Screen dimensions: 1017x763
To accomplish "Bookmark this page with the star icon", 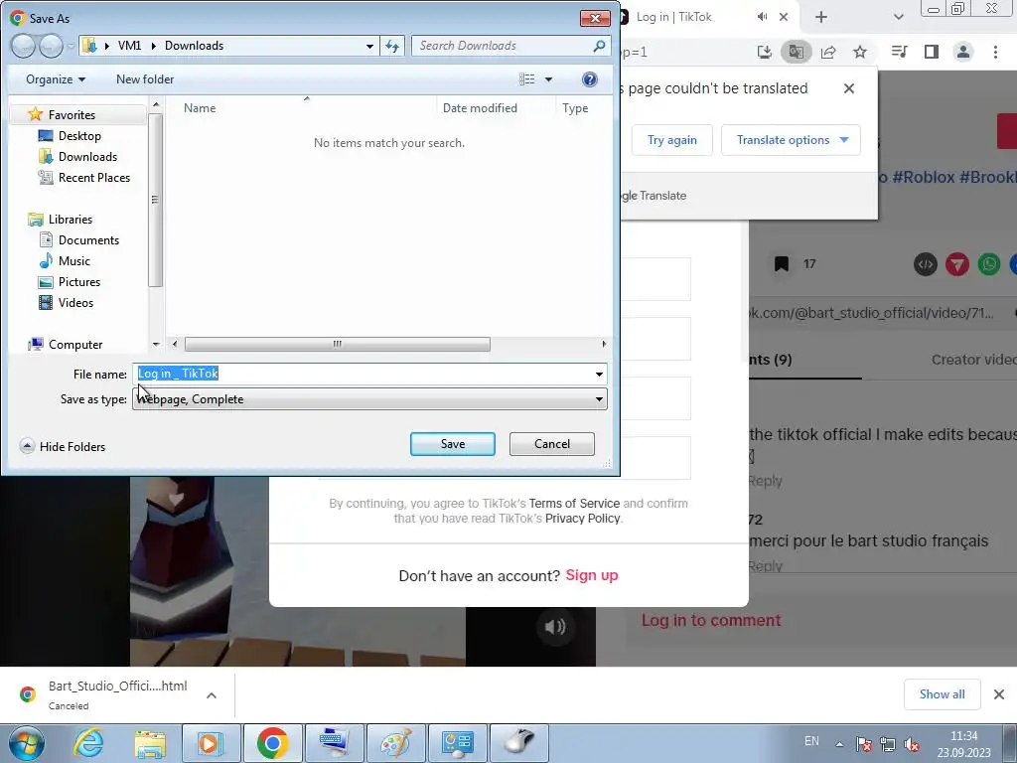I will [860, 52].
